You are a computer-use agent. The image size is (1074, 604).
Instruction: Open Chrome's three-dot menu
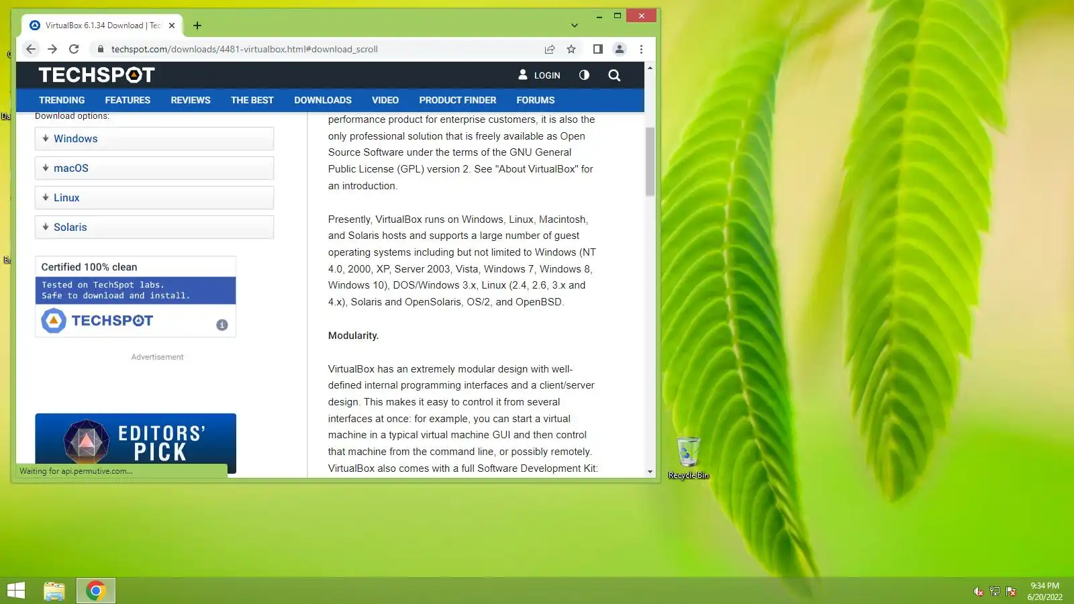641,49
